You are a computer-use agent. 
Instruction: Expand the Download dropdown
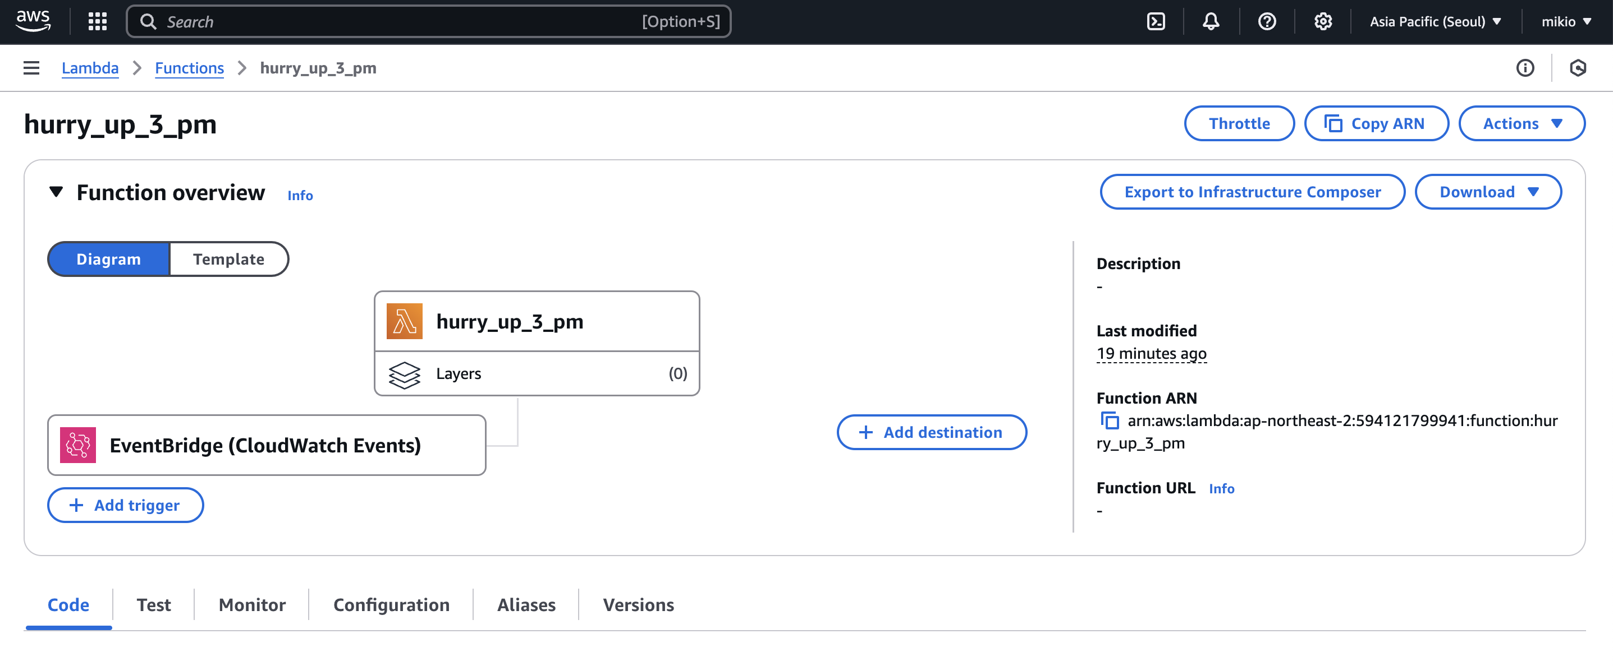(x=1488, y=192)
